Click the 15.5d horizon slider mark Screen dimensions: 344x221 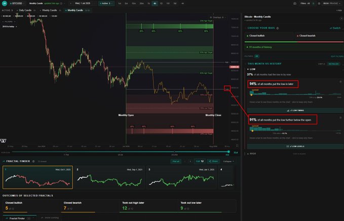(120, 152)
